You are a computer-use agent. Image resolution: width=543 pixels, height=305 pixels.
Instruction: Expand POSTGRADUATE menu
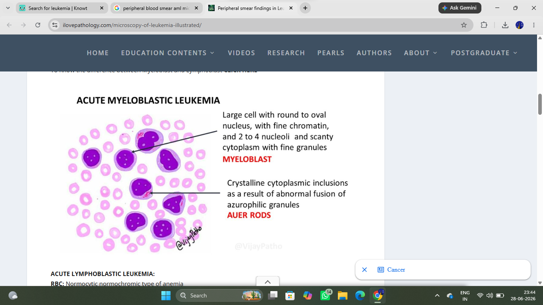pyautogui.click(x=484, y=53)
